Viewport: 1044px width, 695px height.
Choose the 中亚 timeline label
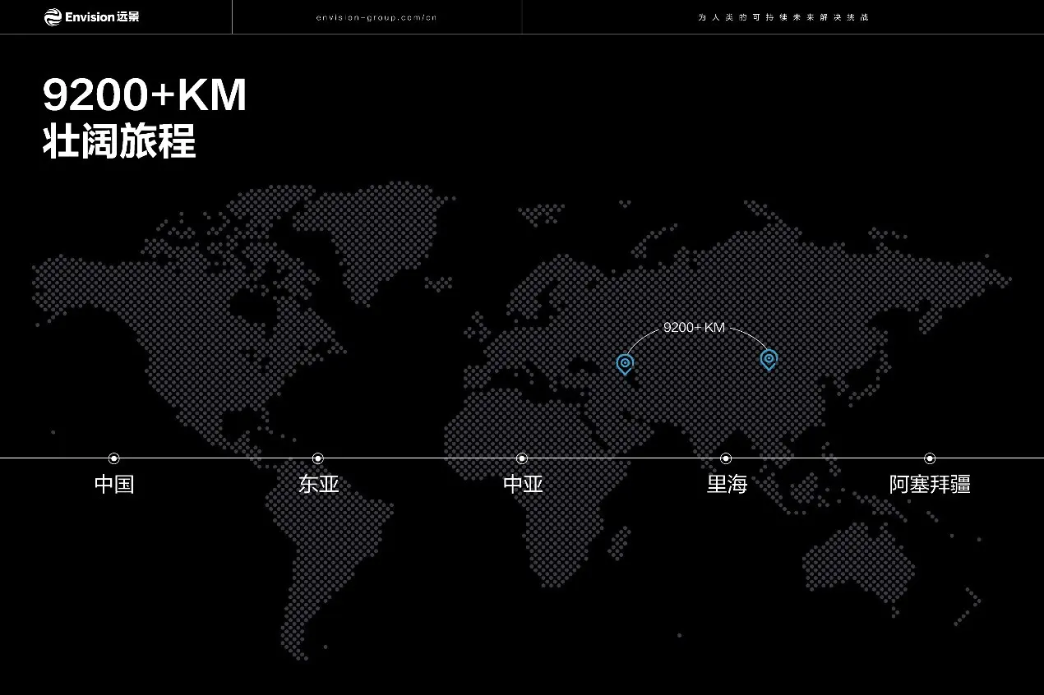(x=523, y=484)
